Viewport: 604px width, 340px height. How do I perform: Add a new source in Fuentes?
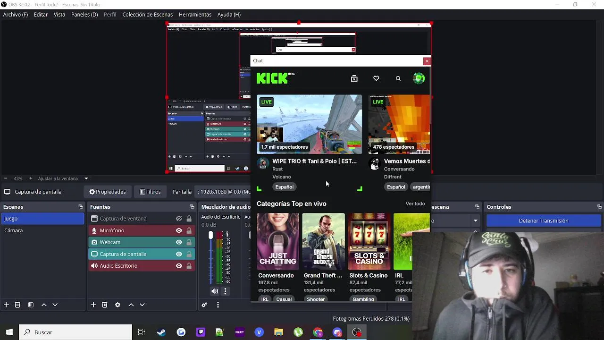tap(93, 305)
